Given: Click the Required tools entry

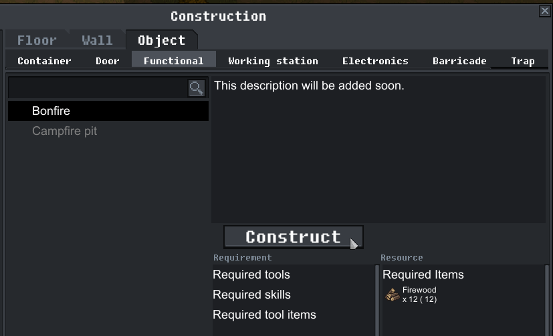Looking at the screenshot, I should 251,275.
